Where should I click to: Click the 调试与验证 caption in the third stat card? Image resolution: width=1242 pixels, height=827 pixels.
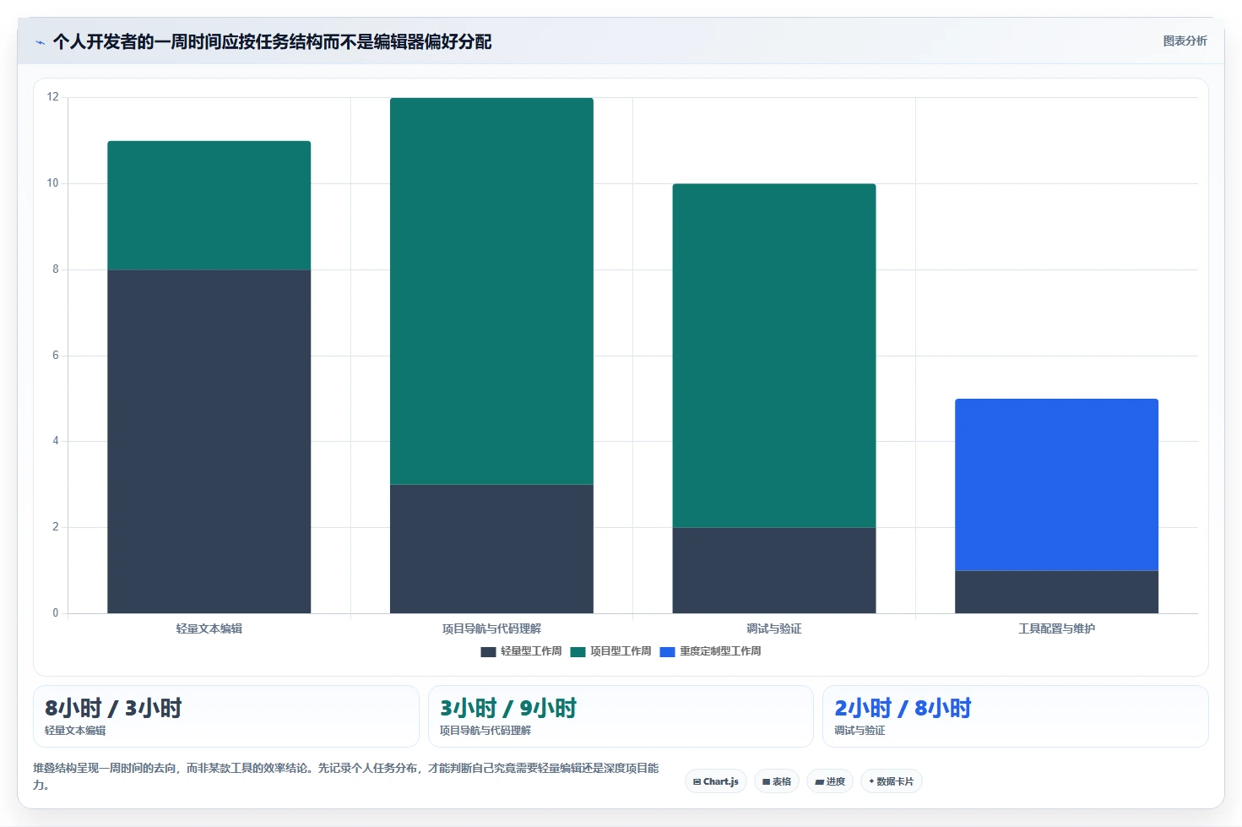860,731
